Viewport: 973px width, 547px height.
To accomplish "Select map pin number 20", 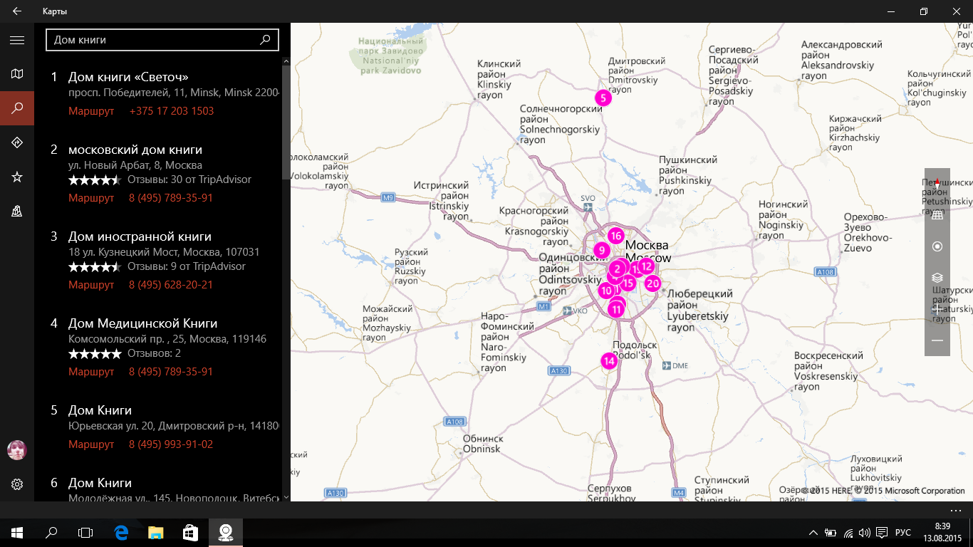I will (x=653, y=283).
